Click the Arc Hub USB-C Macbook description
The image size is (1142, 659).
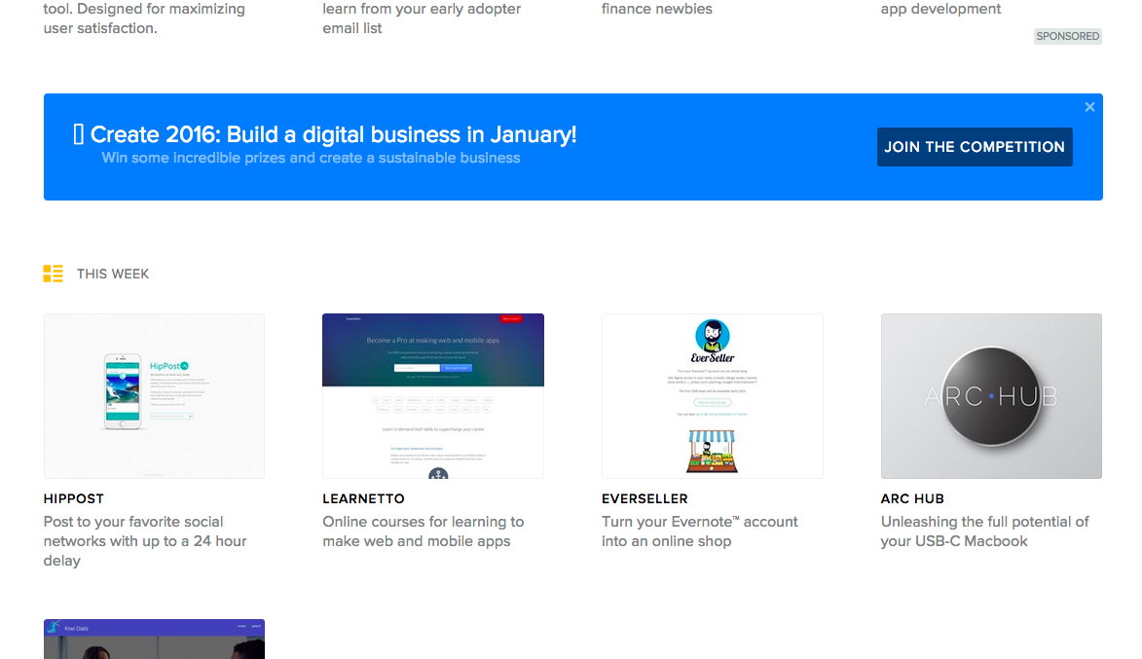[x=984, y=531]
